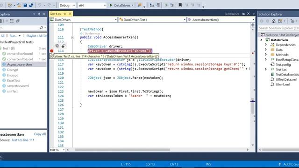Select Test.config in Solution Explorer
Image resolution: width=299 pixels, height=168 pixels.
point(283,64)
